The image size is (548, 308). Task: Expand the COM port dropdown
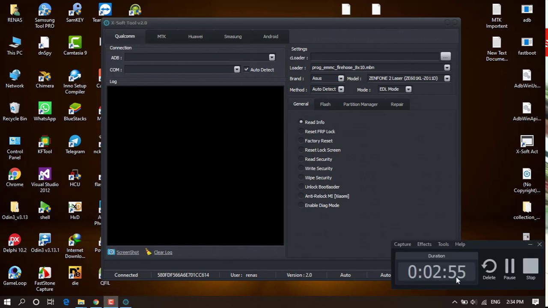click(x=237, y=69)
